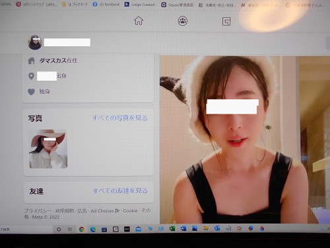
Task: Open the Gaming icon in navigation bar
Action: pyautogui.click(x=226, y=21)
